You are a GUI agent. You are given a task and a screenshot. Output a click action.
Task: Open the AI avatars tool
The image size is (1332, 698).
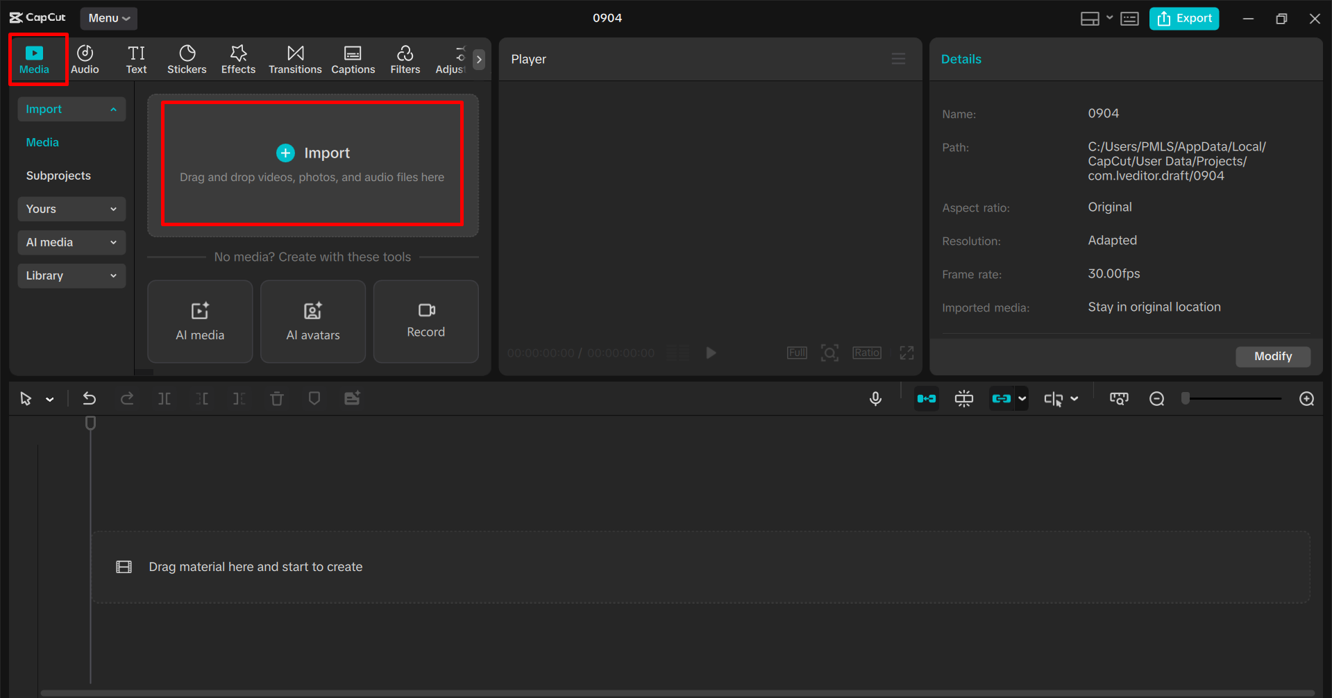(313, 321)
